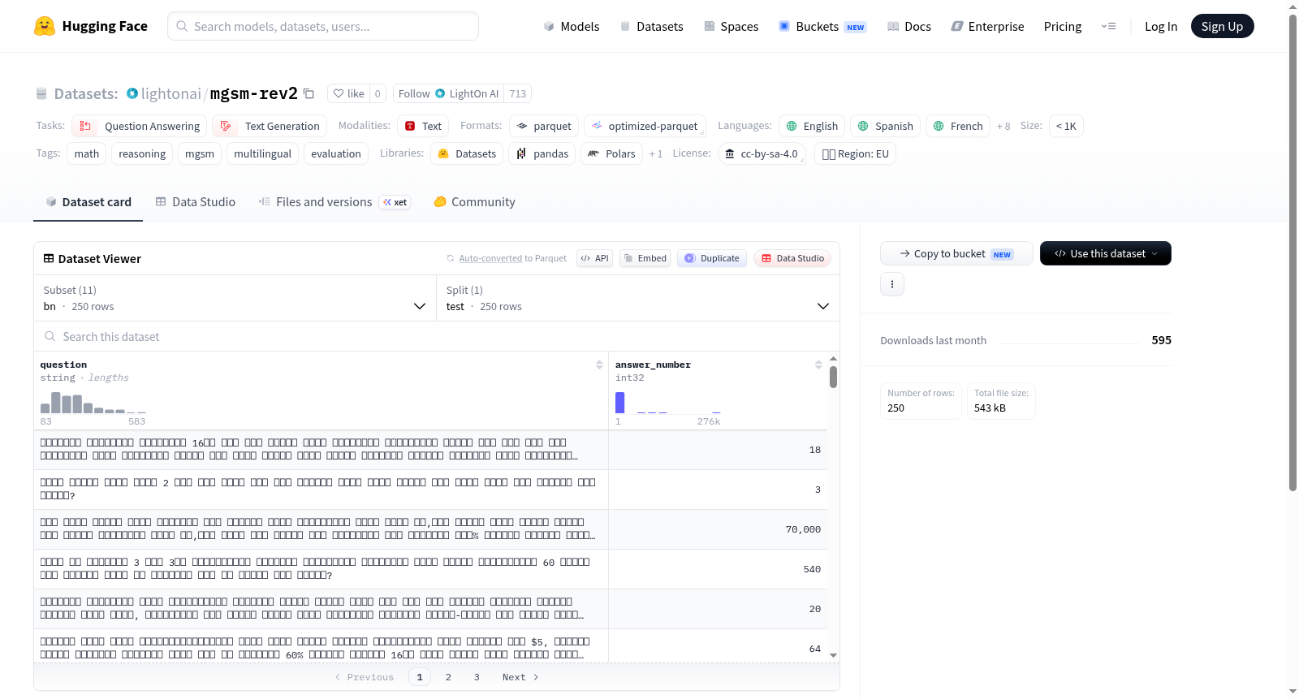Image resolution: width=1299 pixels, height=699 pixels.
Task: Open the API button in Dataset Viewer
Action: [594, 258]
